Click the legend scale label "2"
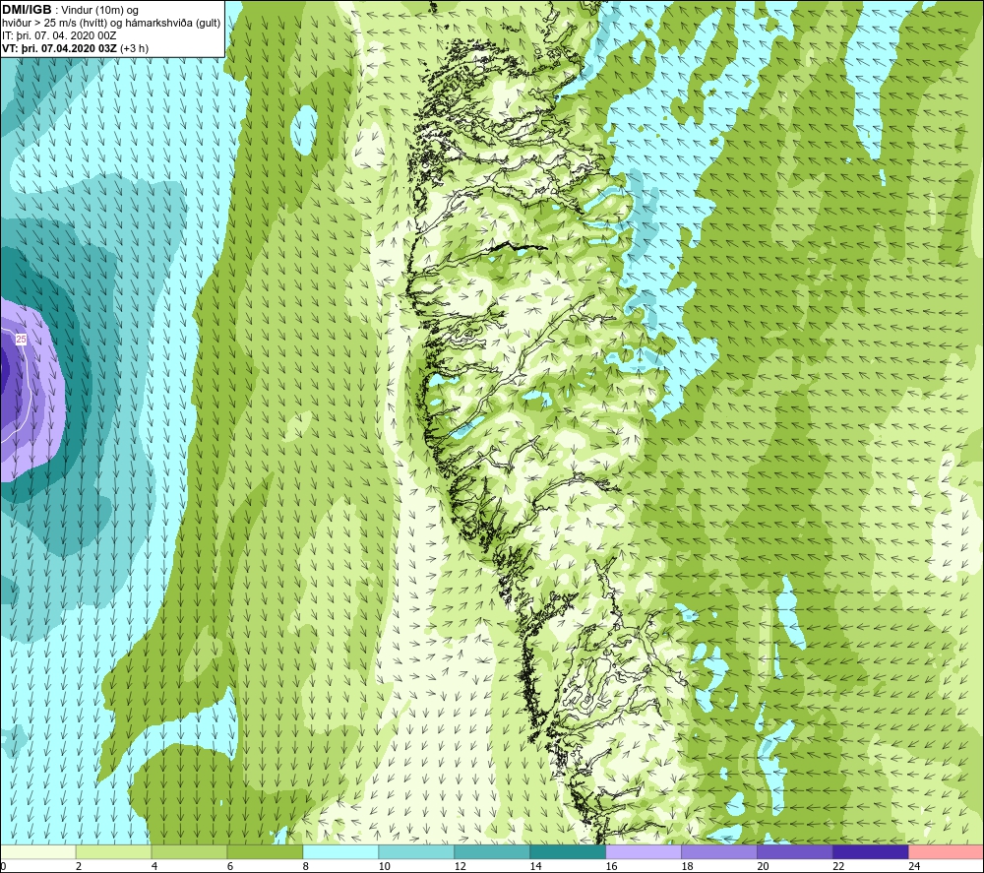This screenshot has width=984, height=873. [x=79, y=866]
